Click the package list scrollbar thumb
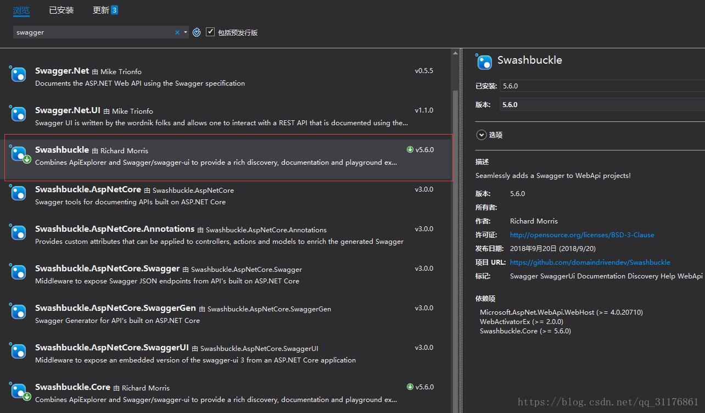705x413 pixels. point(455,250)
